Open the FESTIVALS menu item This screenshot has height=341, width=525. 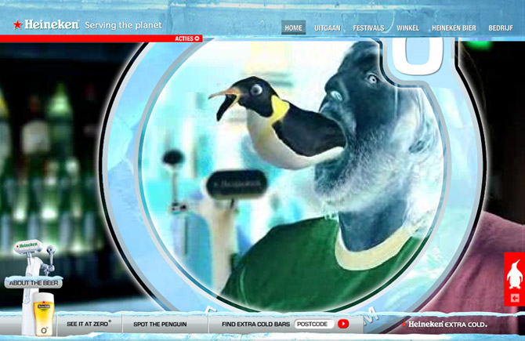[x=368, y=28]
